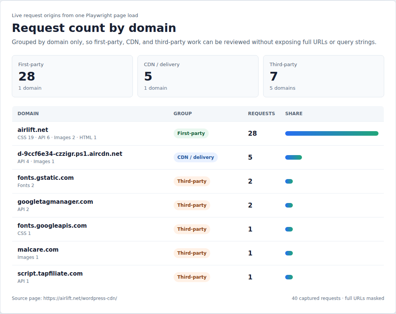Click the SHARE column header
The width and height of the screenshot is (396, 314).
tap(294, 114)
